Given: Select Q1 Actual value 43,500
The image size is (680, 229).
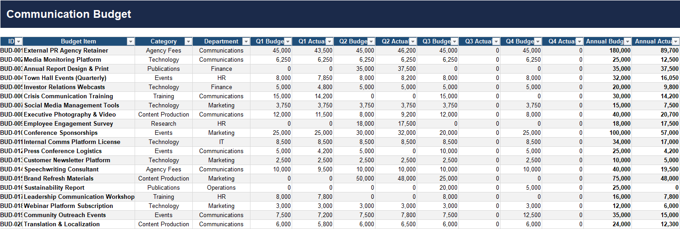Looking at the screenshot, I should pos(313,51).
